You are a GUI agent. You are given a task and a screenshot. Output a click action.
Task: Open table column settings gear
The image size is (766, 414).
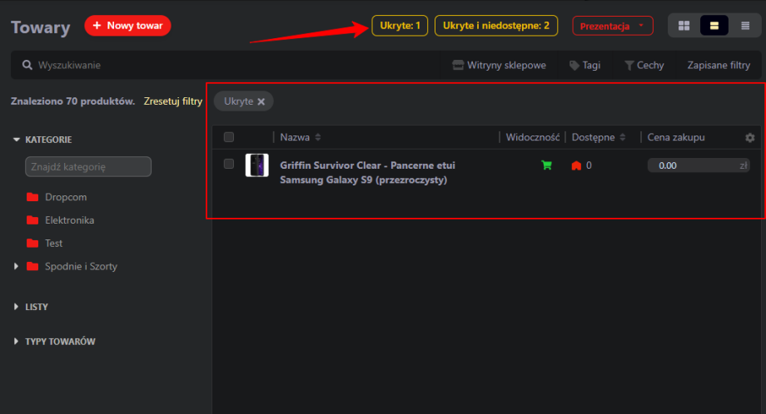pyautogui.click(x=750, y=137)
